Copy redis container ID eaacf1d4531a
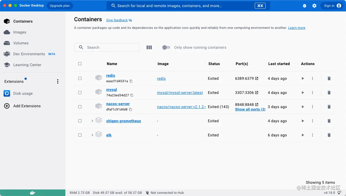Viewport: 346px width, 196px height. (x=131, y=81)
